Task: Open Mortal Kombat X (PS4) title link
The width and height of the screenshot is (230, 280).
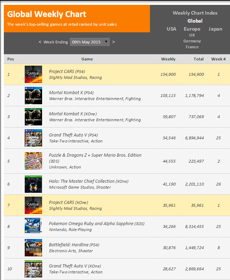Action: click(71, 93)
